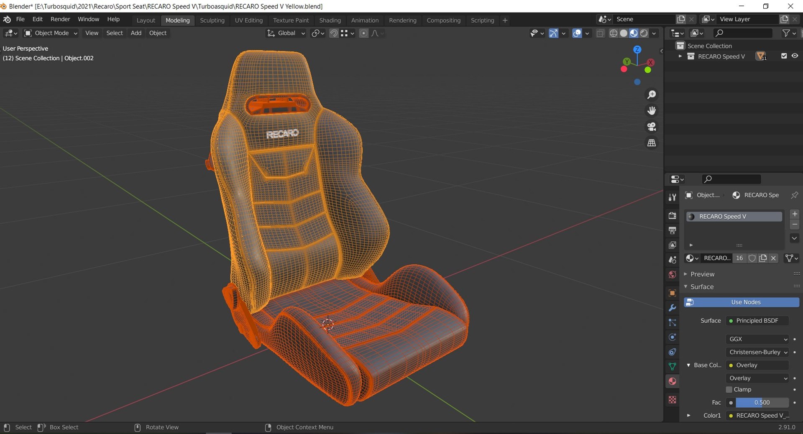
Task: Open the Modifier properties wrench tab
Action: 672,308
